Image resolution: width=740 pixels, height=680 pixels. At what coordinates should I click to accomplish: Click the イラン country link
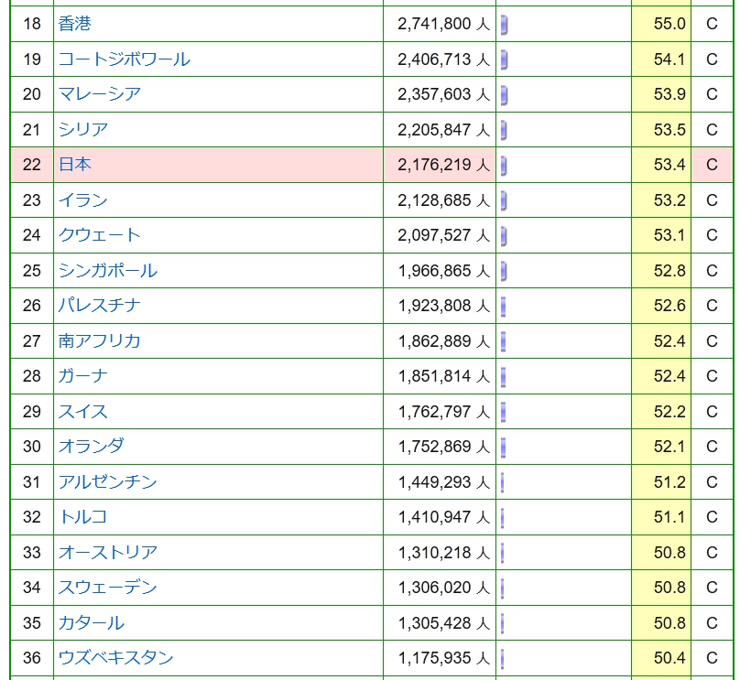[83, 200]
